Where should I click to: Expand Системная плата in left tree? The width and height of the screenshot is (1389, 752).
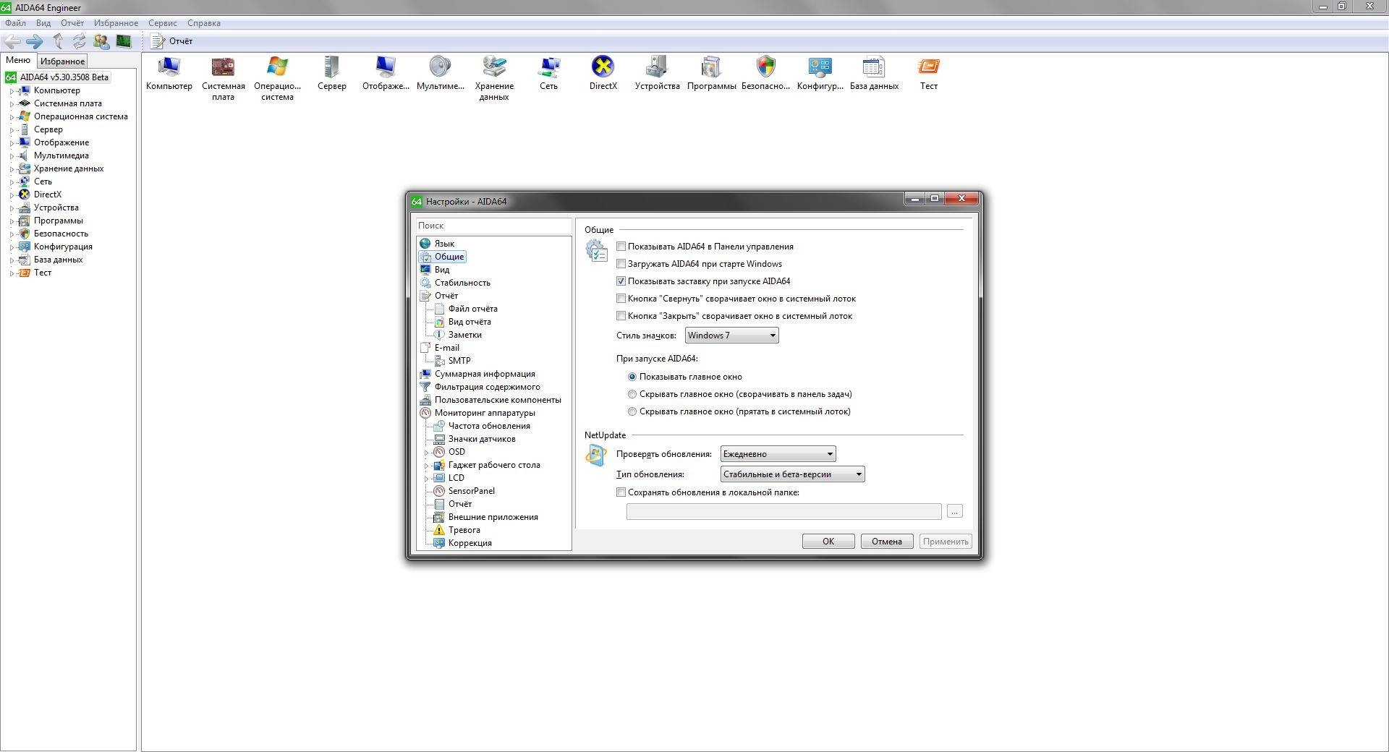(12, 104)
